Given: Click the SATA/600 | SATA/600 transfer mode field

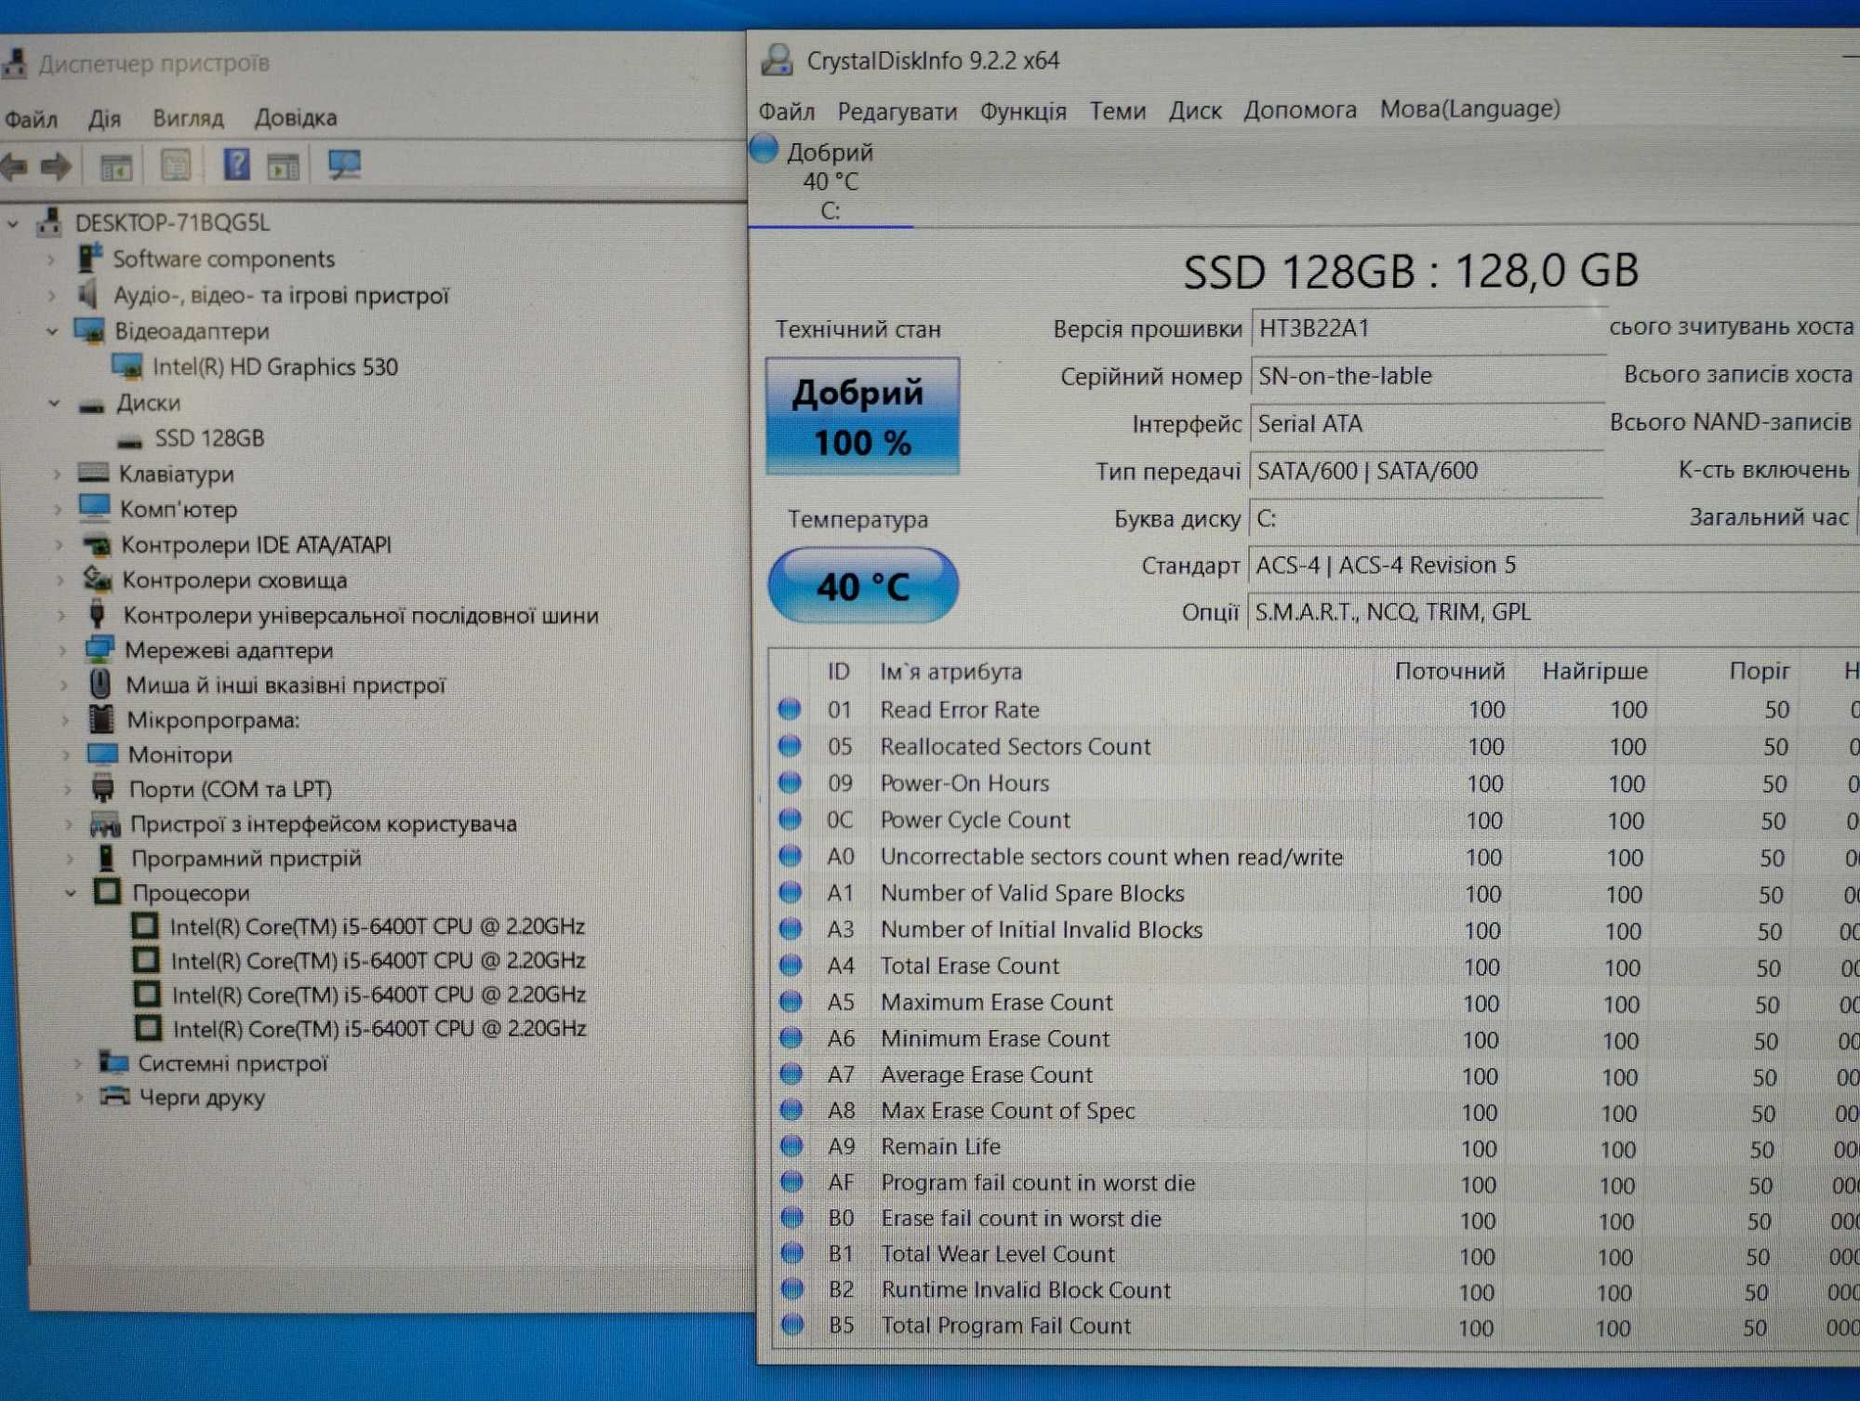Looking at the screenshot, I should click(x=1426, y=471).
